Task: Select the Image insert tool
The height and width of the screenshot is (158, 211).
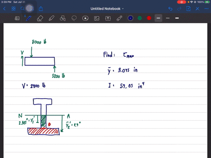Action: (97, 18)
